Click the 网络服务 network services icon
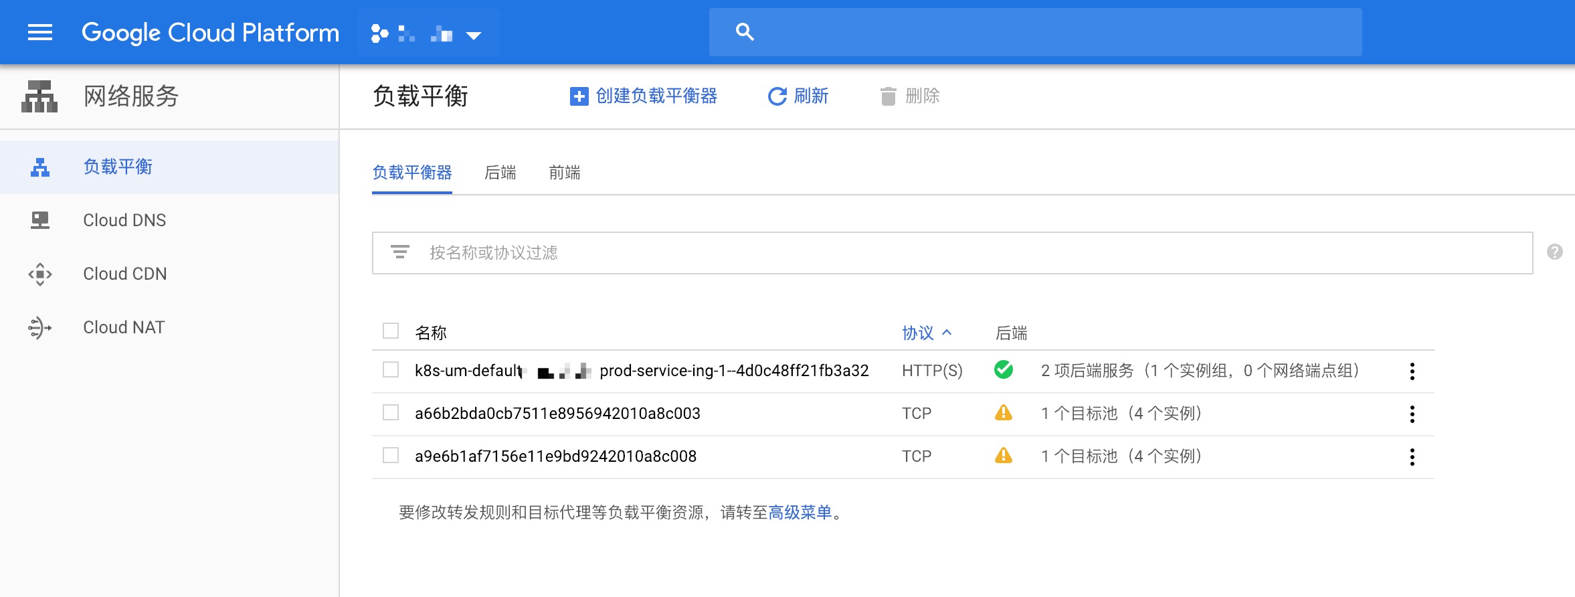Screen dimensions: 1575x597 pos(39,96)
